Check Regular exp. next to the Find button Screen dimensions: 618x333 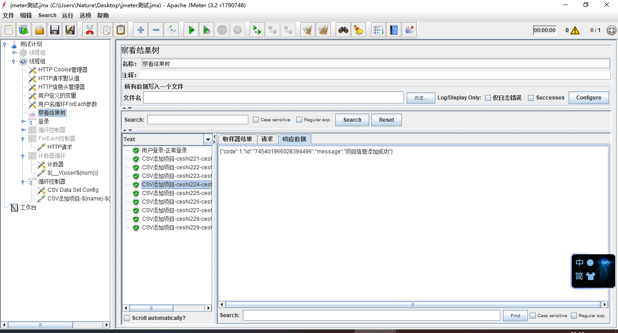[x=574, y=316]
